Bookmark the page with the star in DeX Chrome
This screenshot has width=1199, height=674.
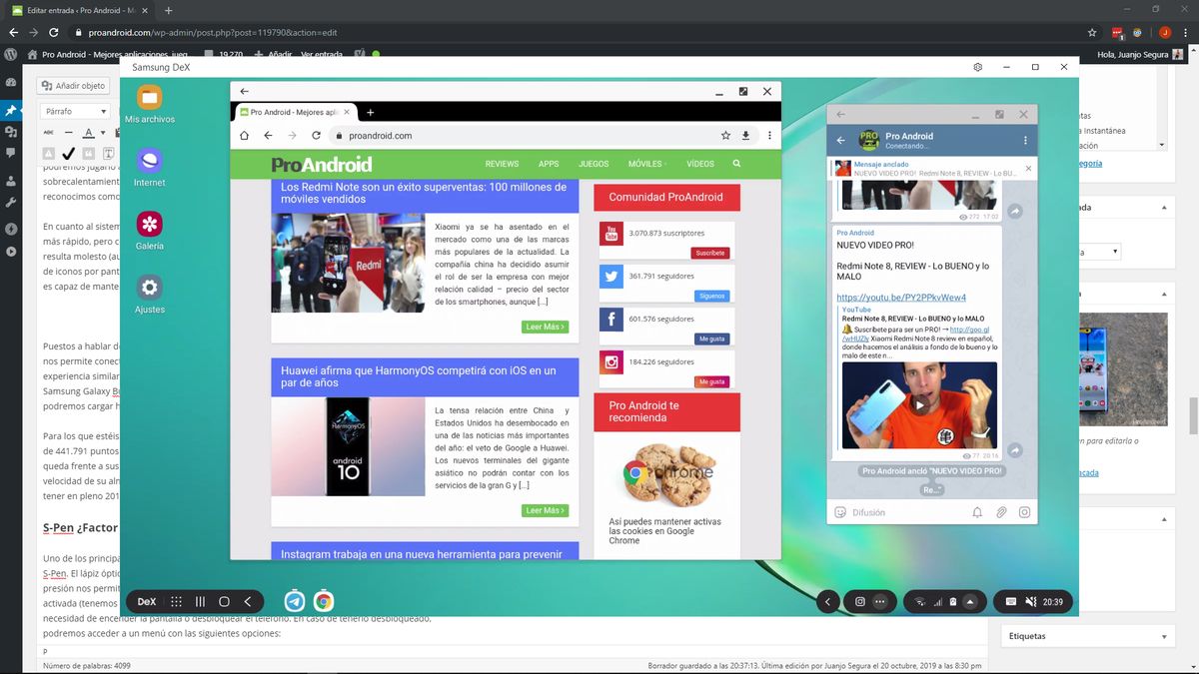(725, 136)
